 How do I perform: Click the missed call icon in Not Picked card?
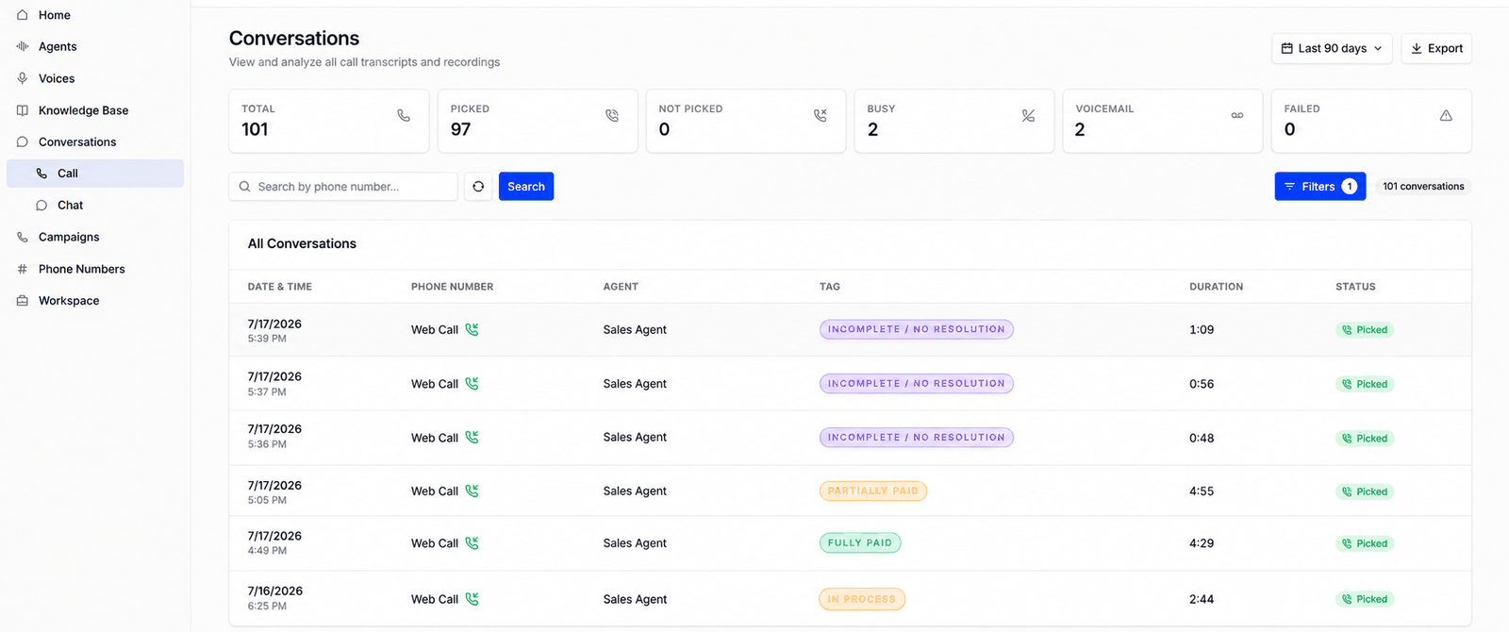[821, 115]
